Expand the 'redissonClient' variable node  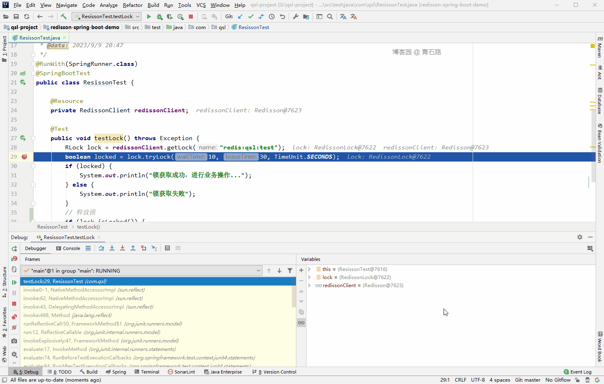309,285
